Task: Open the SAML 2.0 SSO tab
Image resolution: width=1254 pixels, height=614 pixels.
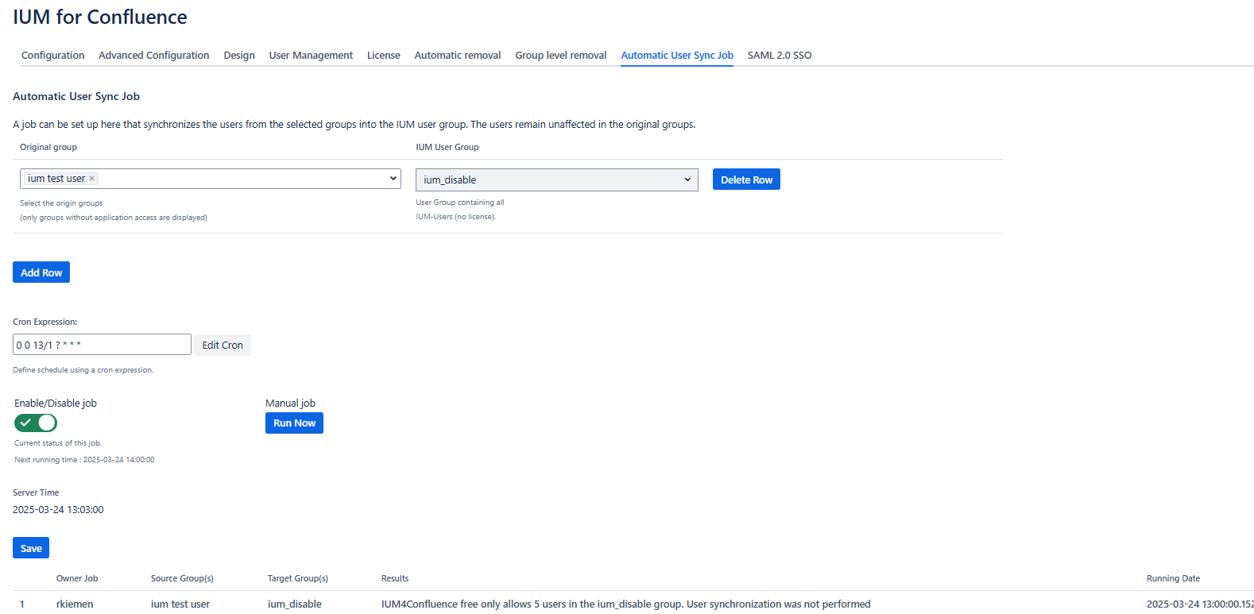Action: [779, 55]
